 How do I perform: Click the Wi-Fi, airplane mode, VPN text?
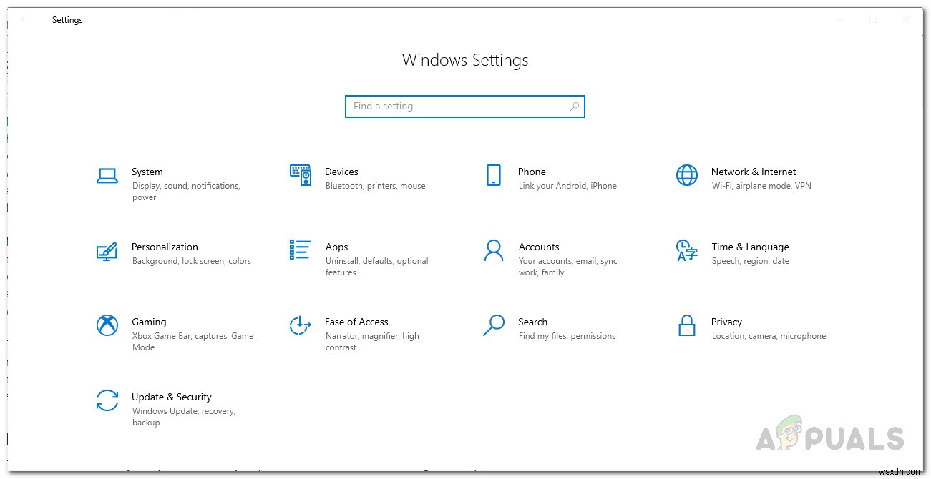coord(761,185)
